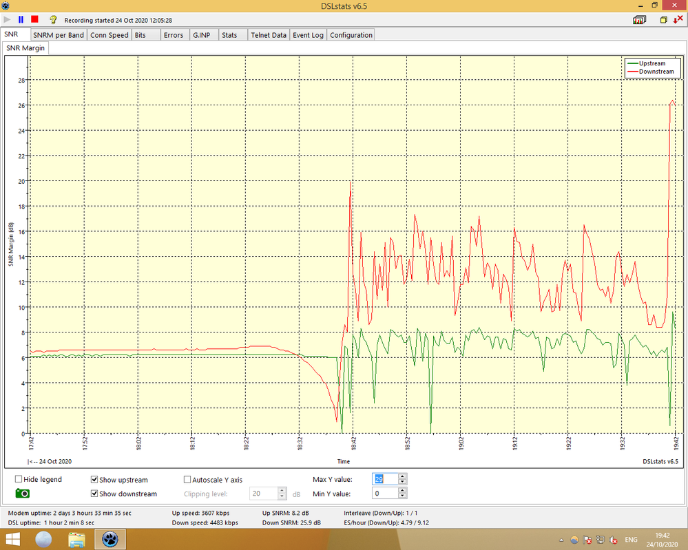
Task: Enable the Autoscale Y axis checkbox
Action: click(x=187, y=480)
